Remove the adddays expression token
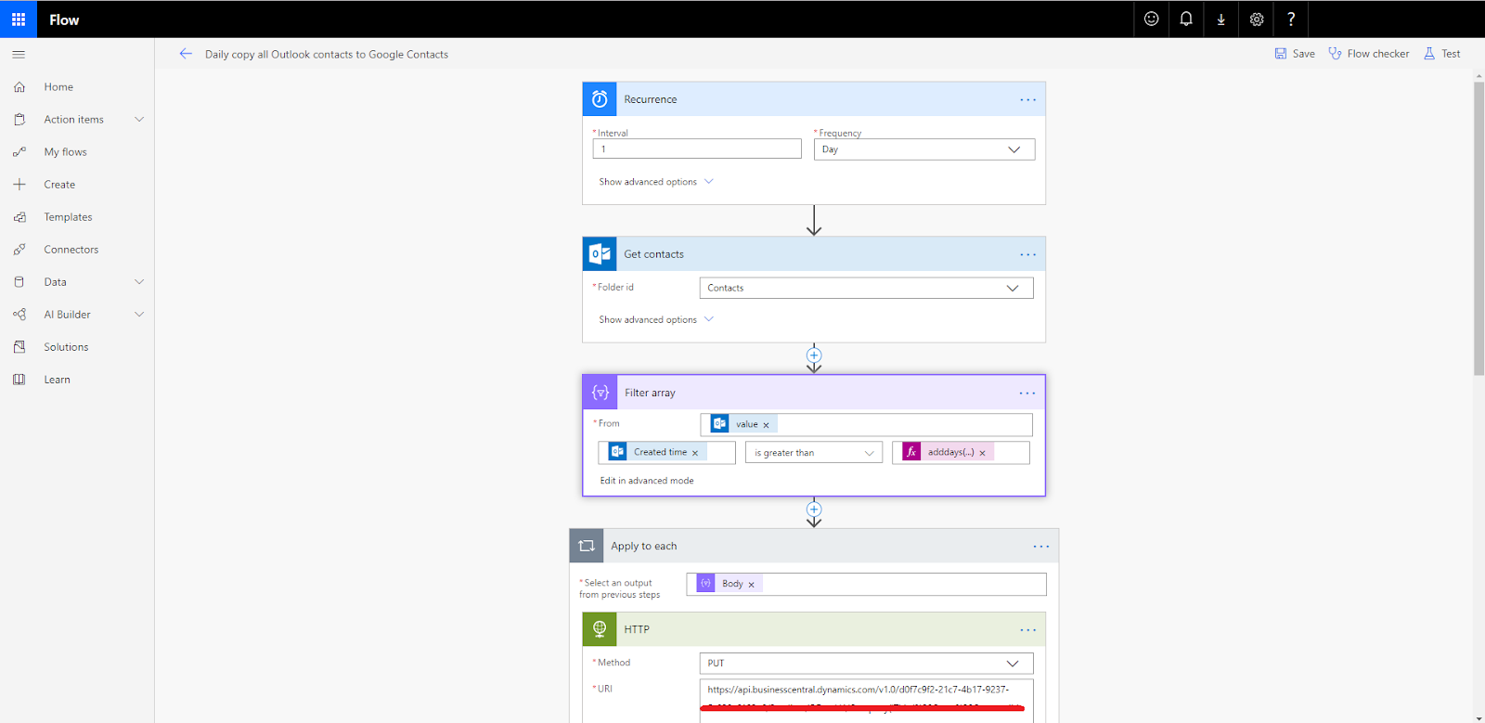The width and height of the screenshot is (1485, 723). coord(982,453)
